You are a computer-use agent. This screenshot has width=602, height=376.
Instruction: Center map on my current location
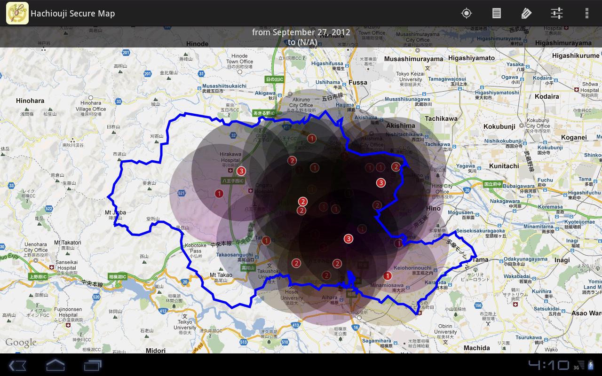(x=467, y=13)
